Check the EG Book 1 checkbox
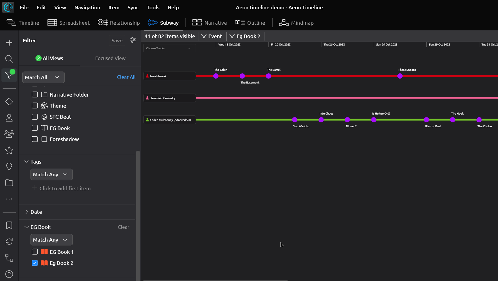498x281 pixels. point(35,252)
